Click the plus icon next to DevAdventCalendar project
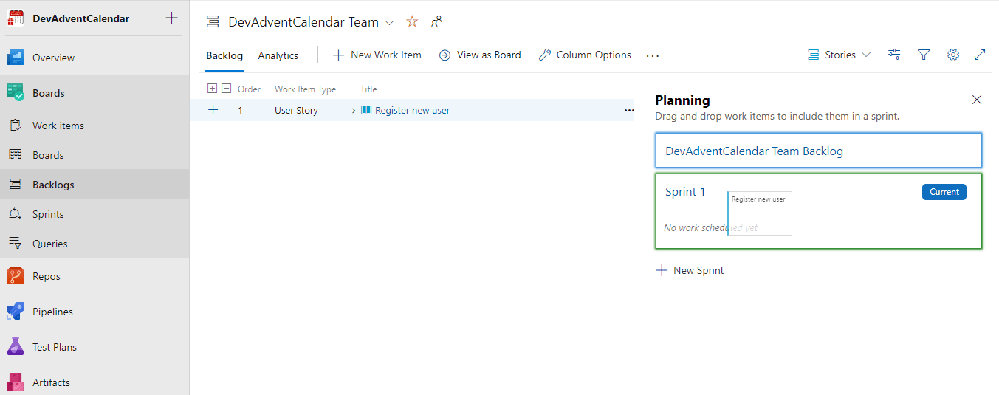999x395 pixels. click(x=171, y=18)
